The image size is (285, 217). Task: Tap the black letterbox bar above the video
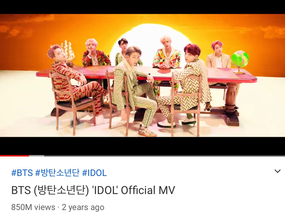click(x=142, y=7)
